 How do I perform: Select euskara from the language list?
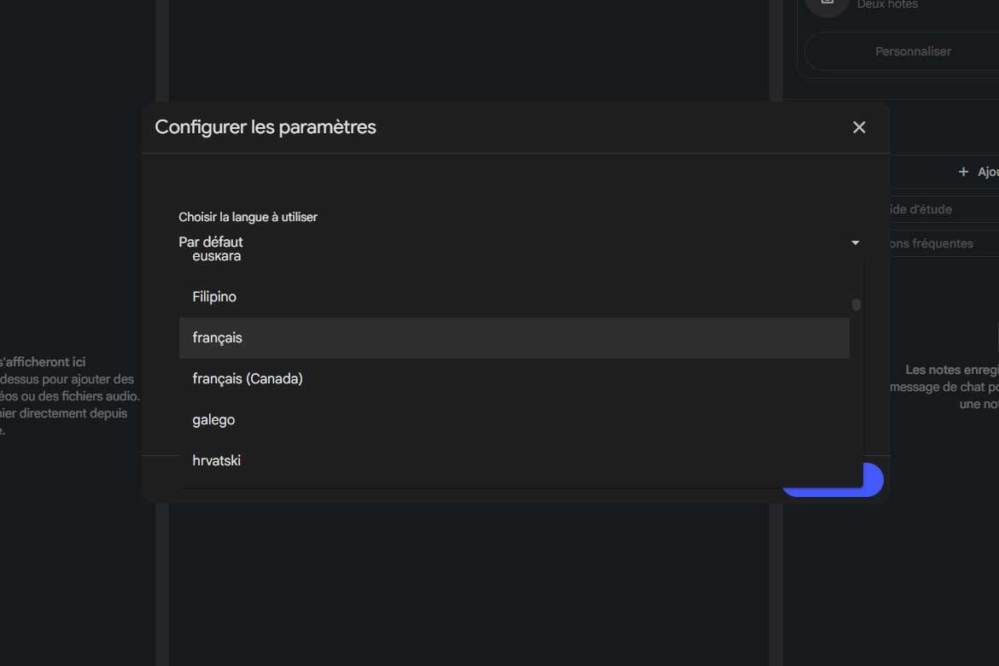pos(217,258)
